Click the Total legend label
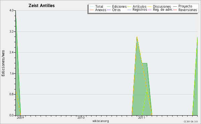Viewport: 201px width, 124px height. tap(99, 7)
